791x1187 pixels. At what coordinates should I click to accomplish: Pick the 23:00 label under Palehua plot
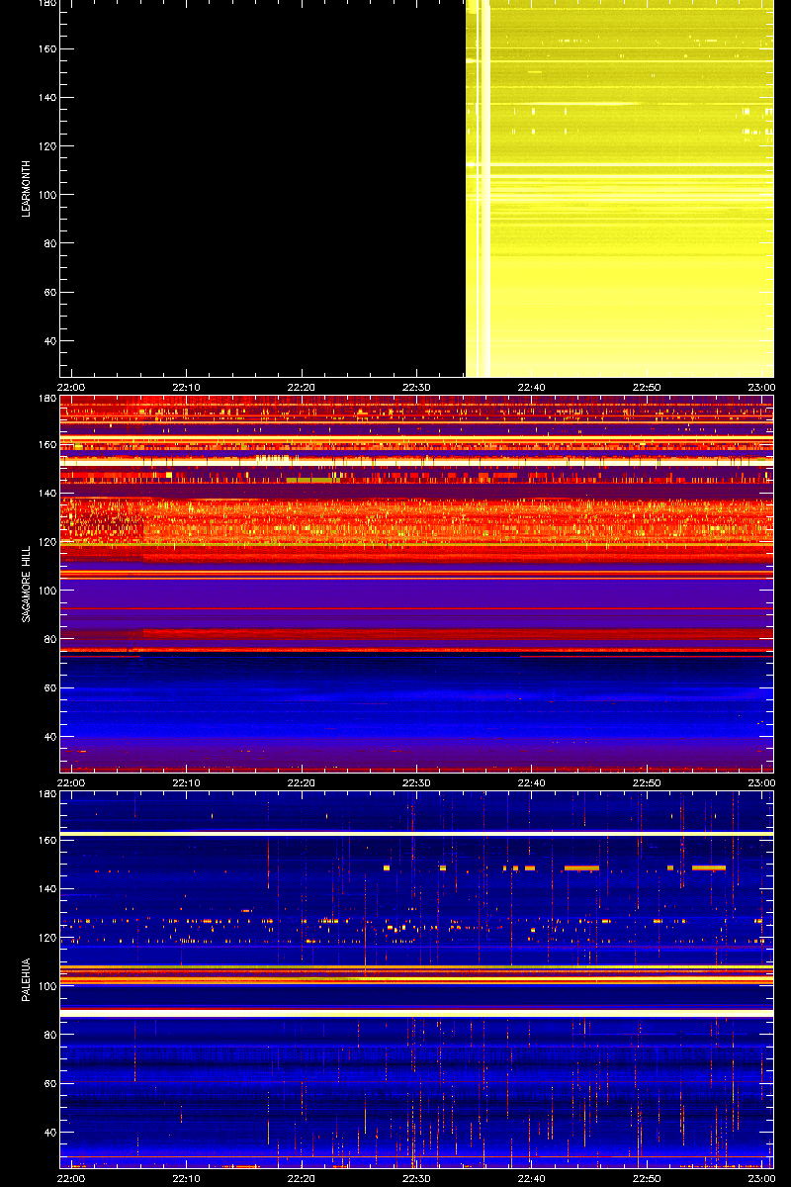(x=761, y=1178)
